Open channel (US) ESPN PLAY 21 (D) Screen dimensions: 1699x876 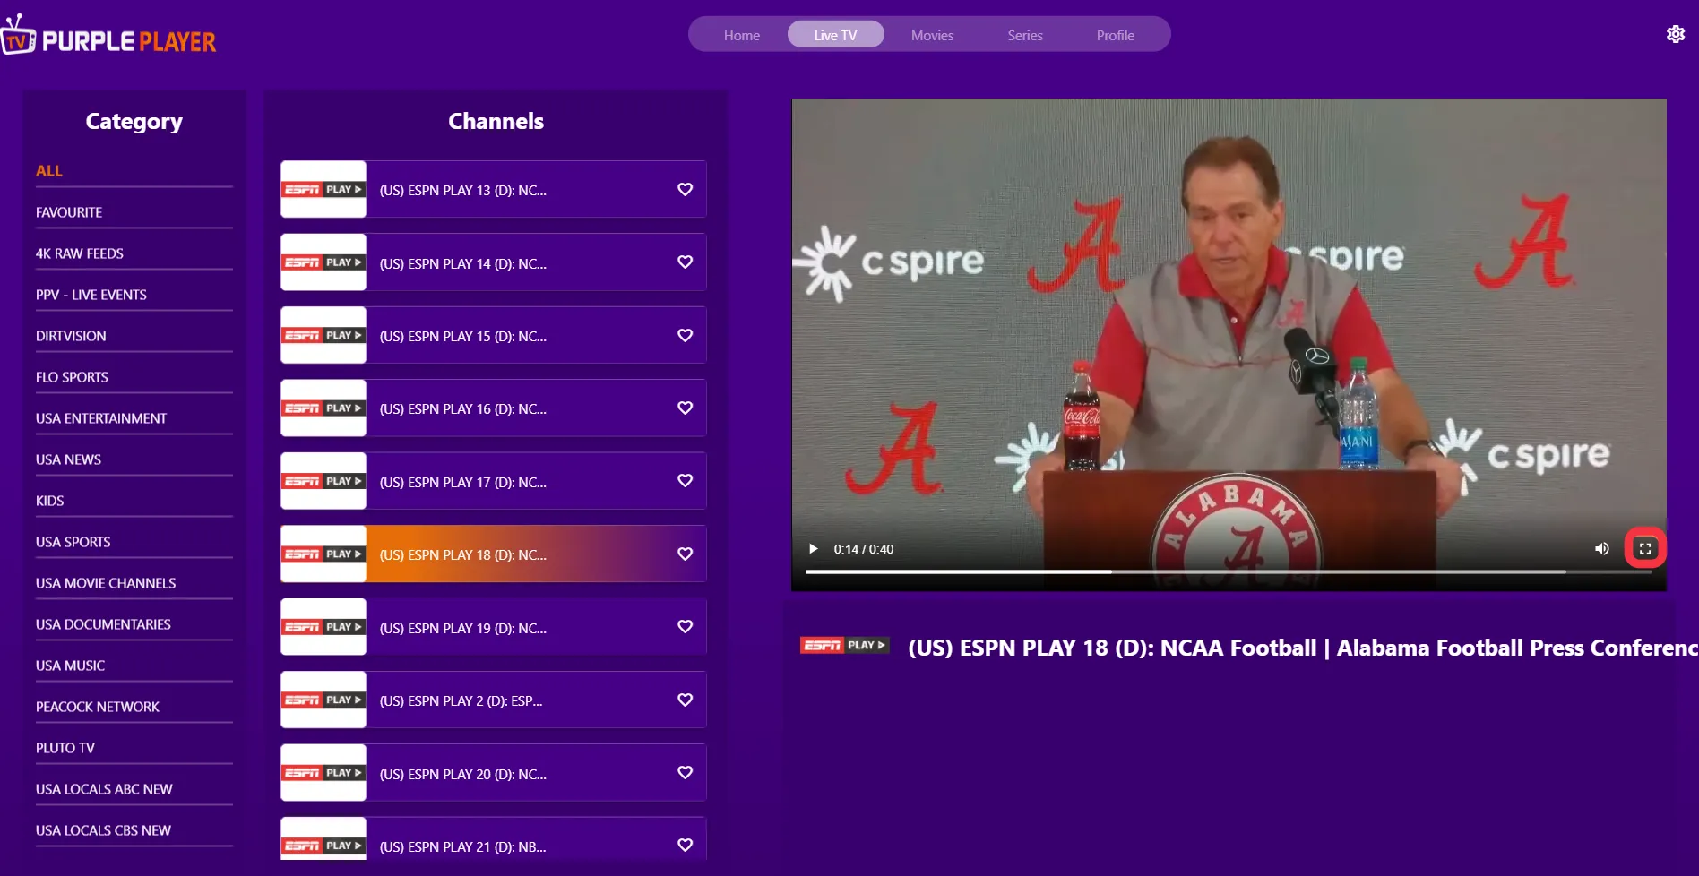494,839
